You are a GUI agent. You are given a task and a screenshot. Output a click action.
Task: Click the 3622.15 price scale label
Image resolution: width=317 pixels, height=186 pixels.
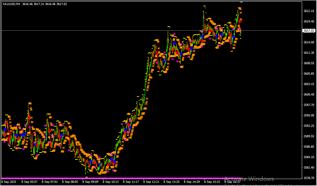[x=308, y=11]
